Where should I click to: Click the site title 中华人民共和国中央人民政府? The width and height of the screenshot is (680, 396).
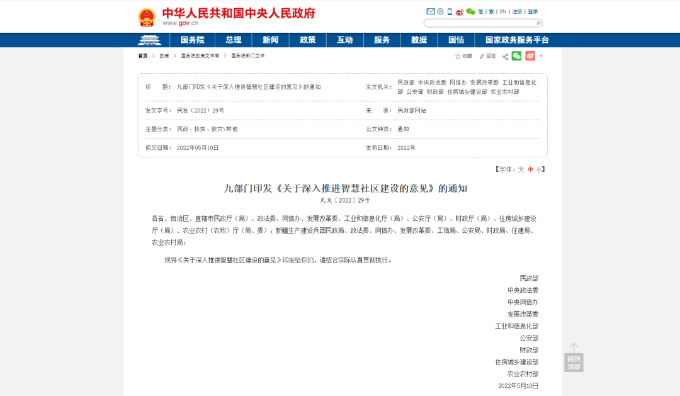[x=239, y=13]
